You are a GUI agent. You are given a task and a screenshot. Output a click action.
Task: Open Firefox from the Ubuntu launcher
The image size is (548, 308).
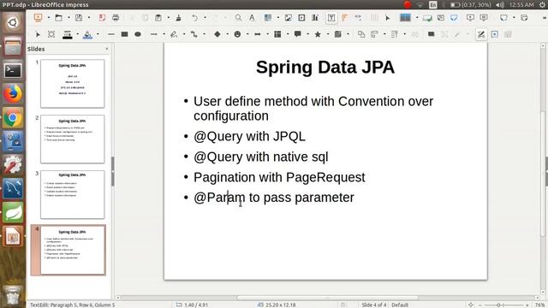click(x=13, y=94)
